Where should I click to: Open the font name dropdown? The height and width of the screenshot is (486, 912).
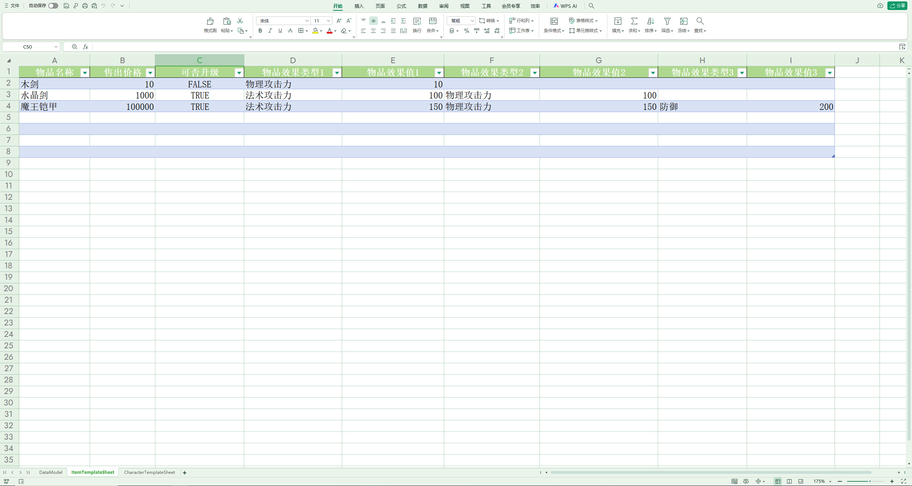307,21
